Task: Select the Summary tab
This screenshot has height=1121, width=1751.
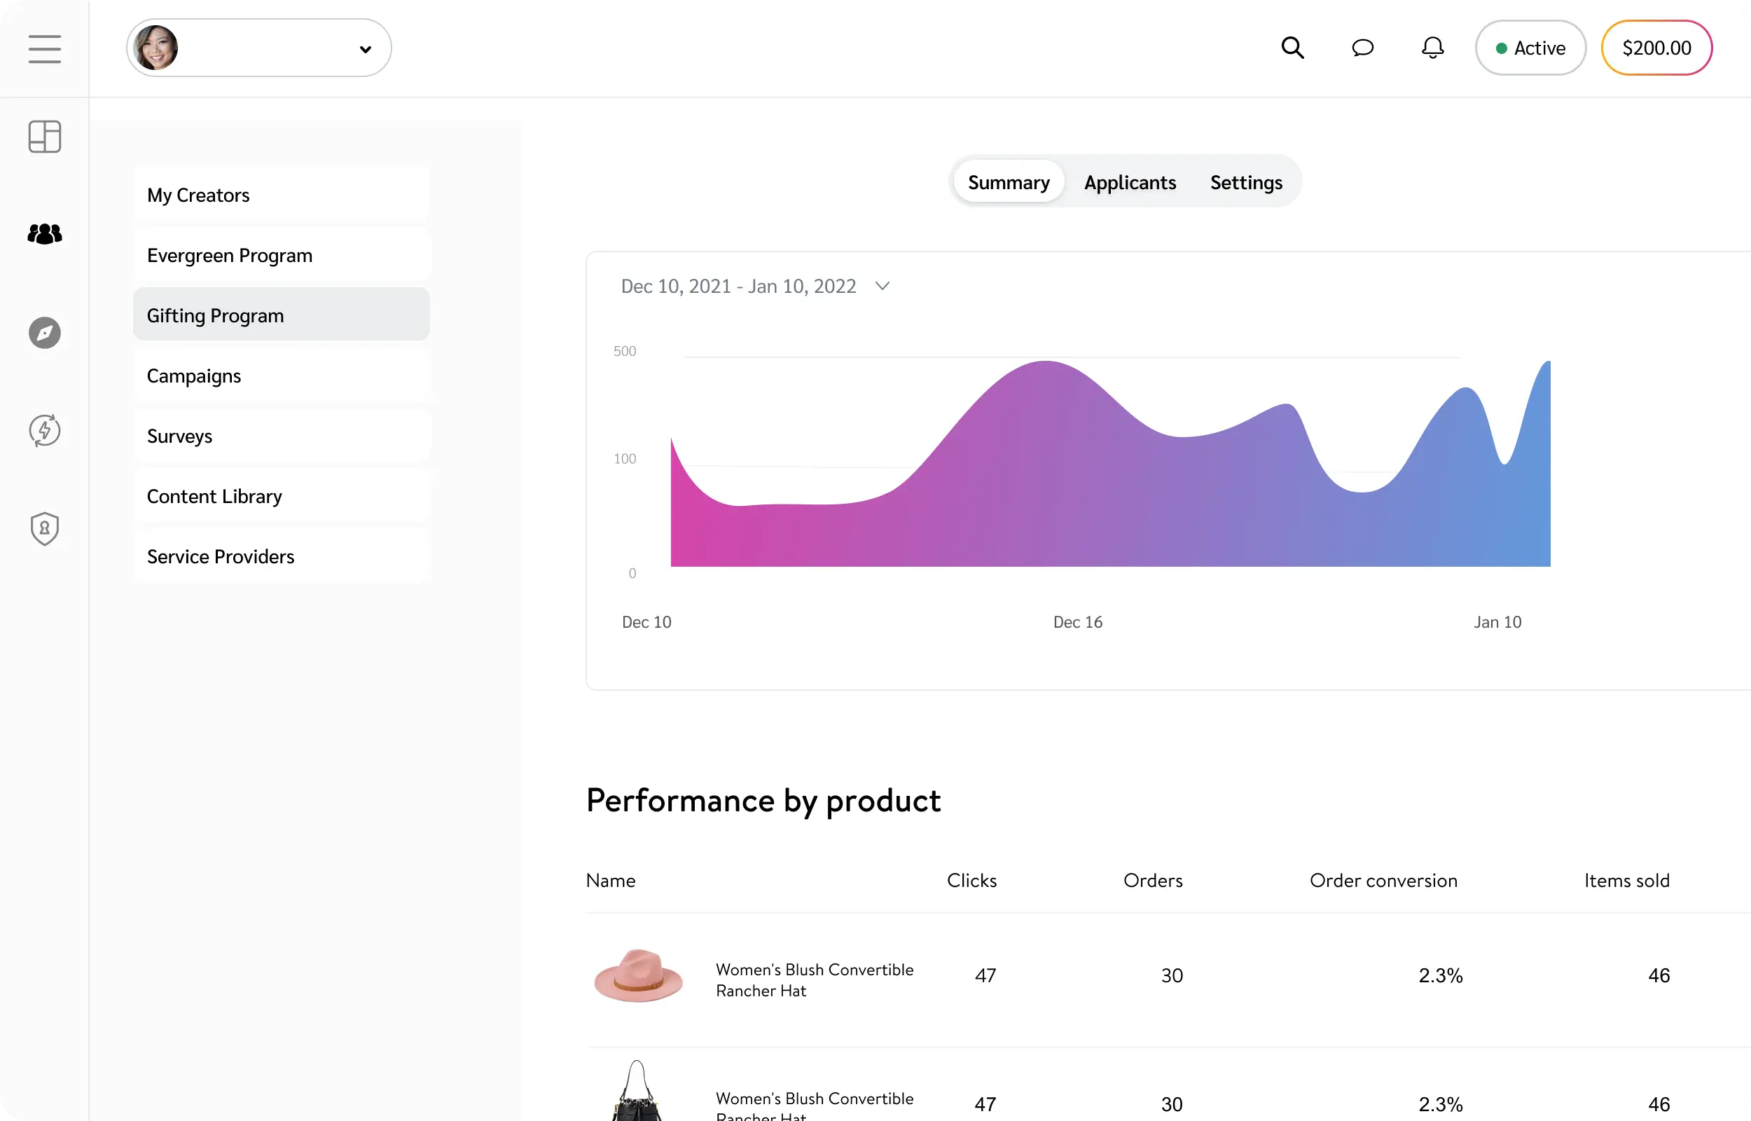Action: tap(1009, 182)
